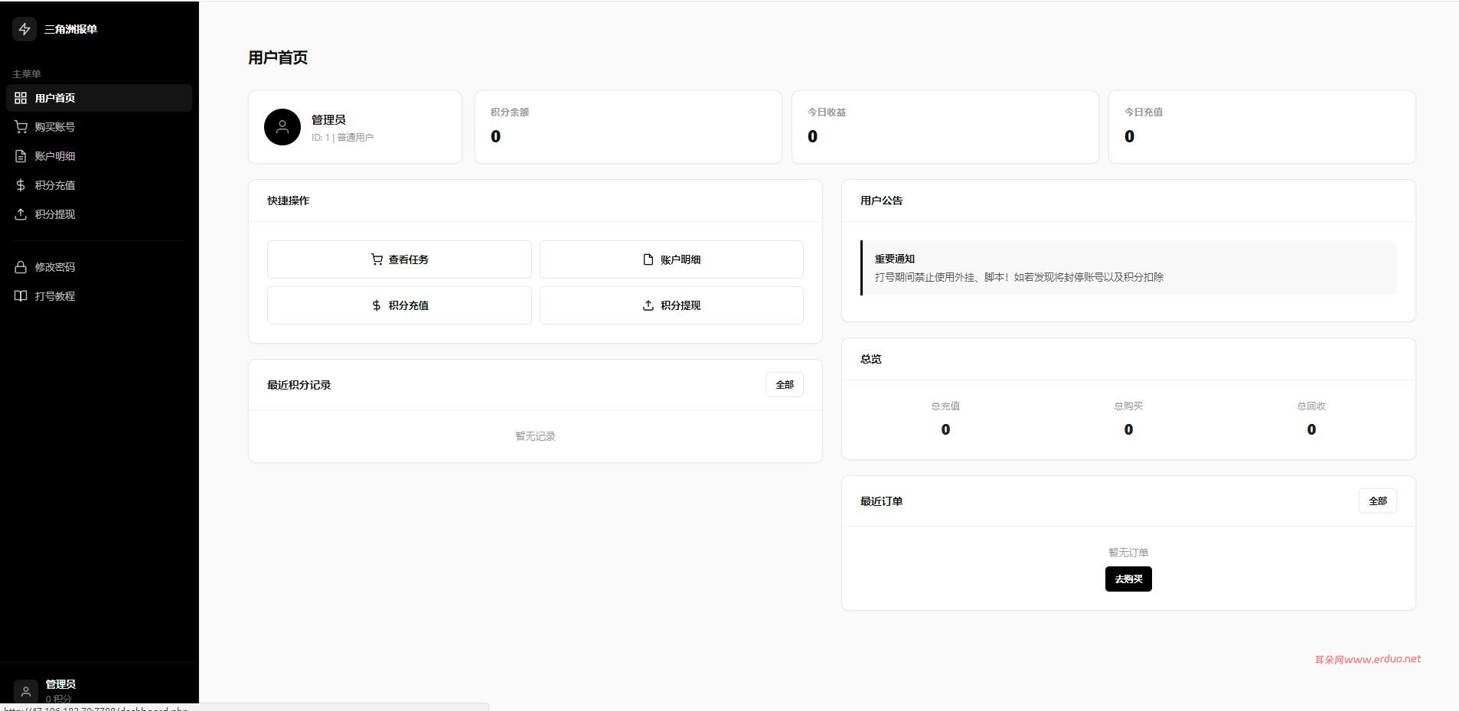Viewport: 1459px width, 711px height.
Task: Open sidebar 积分提现 menu item
Action: click(99, 214)
